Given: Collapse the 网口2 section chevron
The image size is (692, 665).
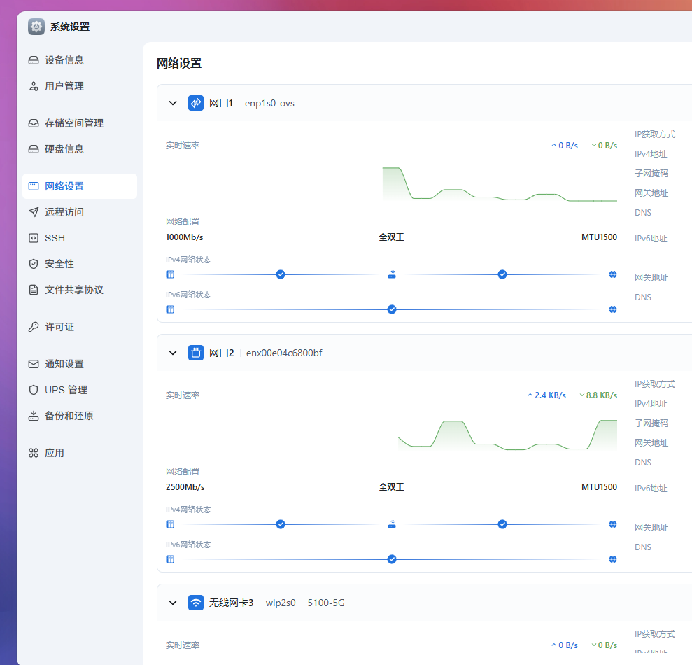Looking at the screenshot, I should pos(173,352).
